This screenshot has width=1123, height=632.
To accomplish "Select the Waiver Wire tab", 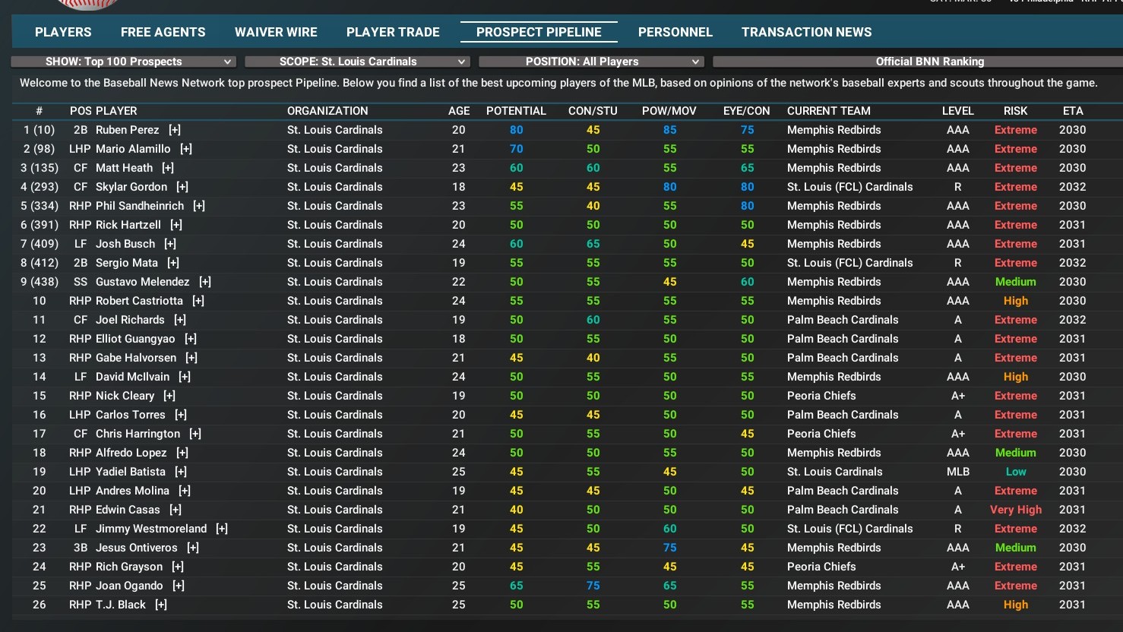I will [x=276, y=32].
